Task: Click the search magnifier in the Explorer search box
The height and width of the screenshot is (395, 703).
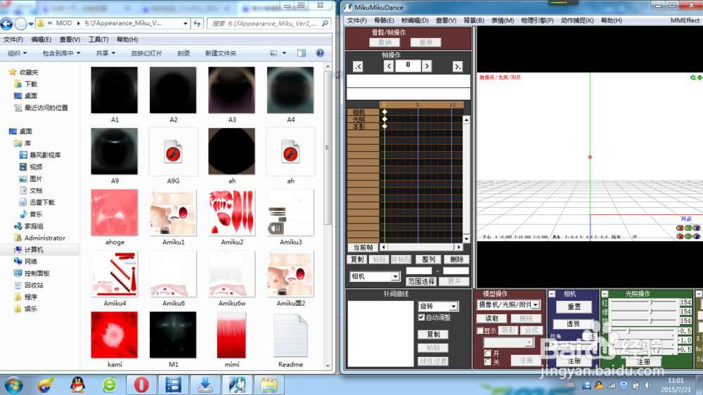Action: pyautogui.click(x=325, y=23)
